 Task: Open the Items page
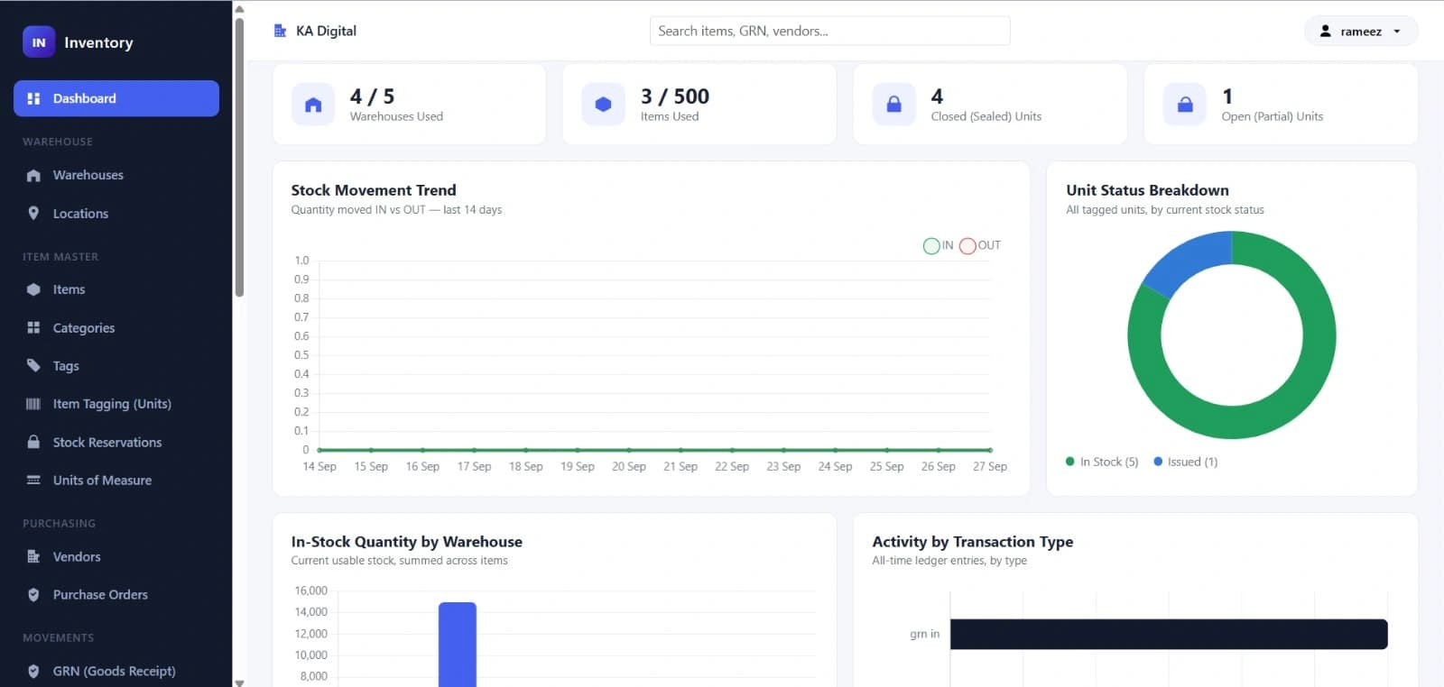coord(116,289)
